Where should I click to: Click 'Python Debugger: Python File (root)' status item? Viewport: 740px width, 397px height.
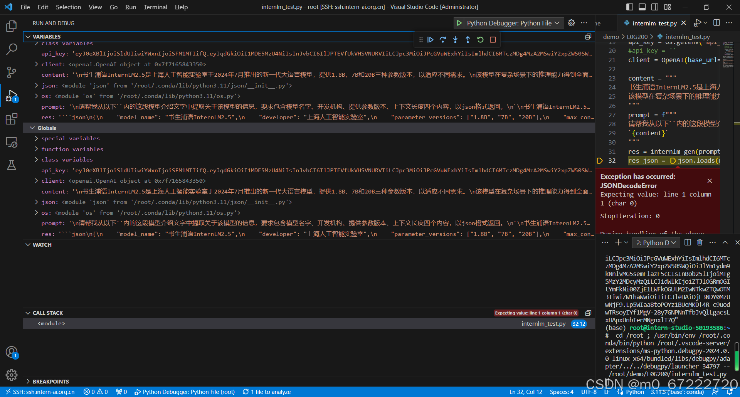point(185,392)
